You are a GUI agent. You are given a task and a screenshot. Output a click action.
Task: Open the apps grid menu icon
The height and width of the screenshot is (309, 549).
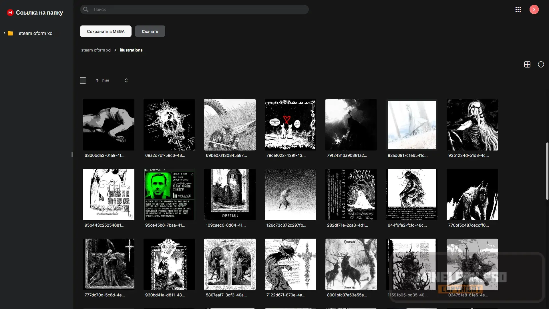coord(518,9)
